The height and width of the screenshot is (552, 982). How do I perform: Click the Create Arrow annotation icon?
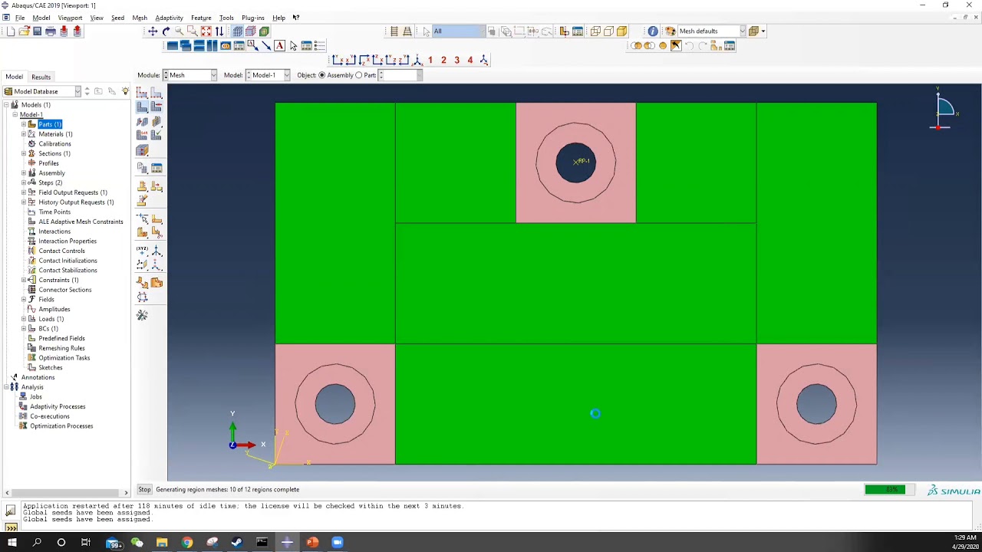coord(266,46)
